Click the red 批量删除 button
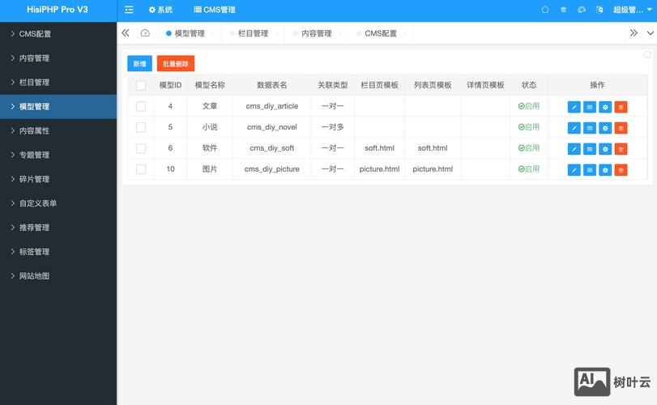657x405 pixels. [176, 64]
